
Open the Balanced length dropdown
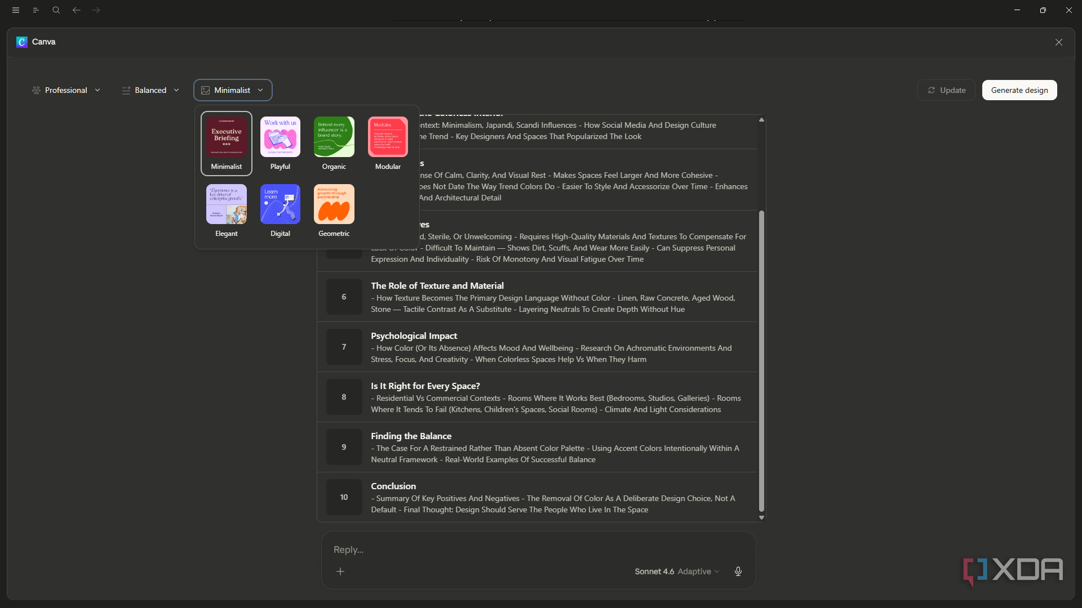pos(150,90)
